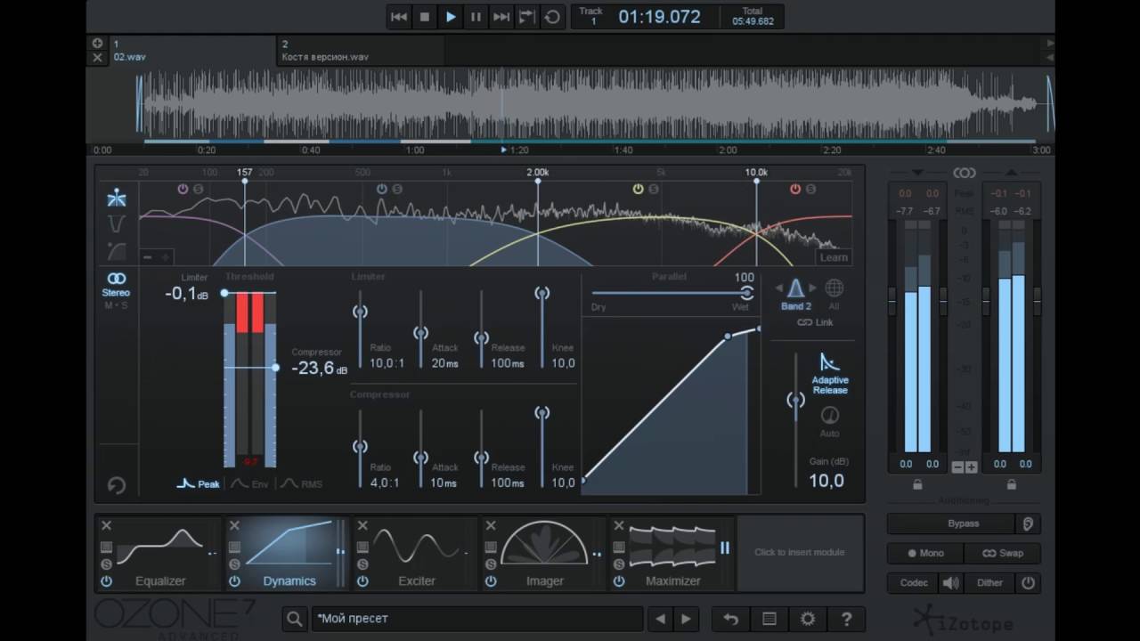Reset the Dynamics module with the circular arrow

(x=116, y=485)
